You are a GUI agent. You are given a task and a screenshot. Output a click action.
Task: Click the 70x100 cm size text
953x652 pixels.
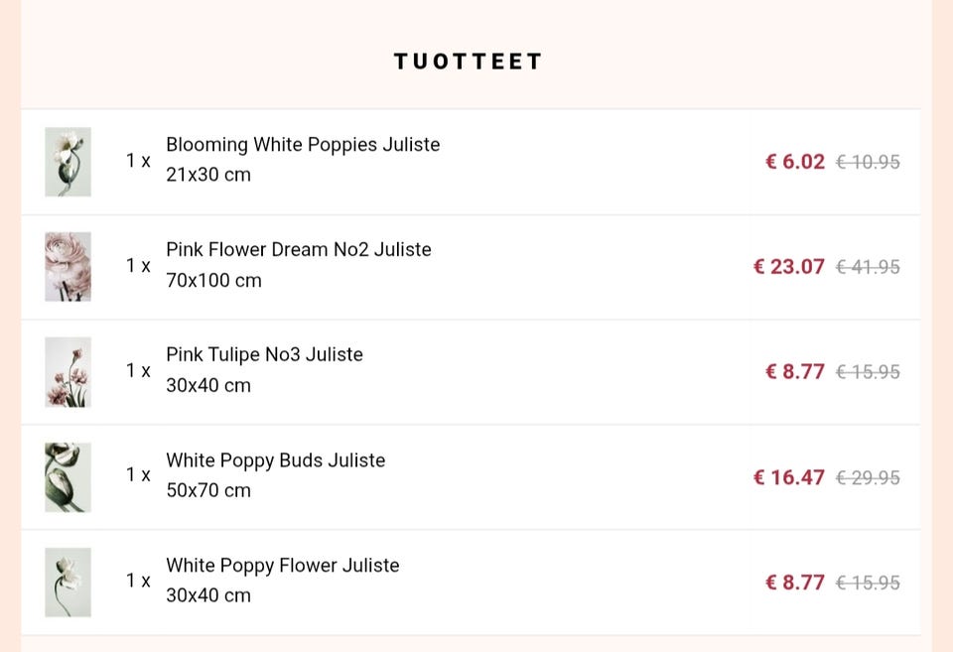point(213,281)
